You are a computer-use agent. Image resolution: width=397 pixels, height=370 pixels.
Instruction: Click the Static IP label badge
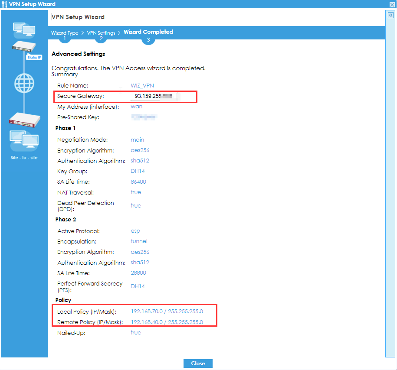click(x=34, y=57)
